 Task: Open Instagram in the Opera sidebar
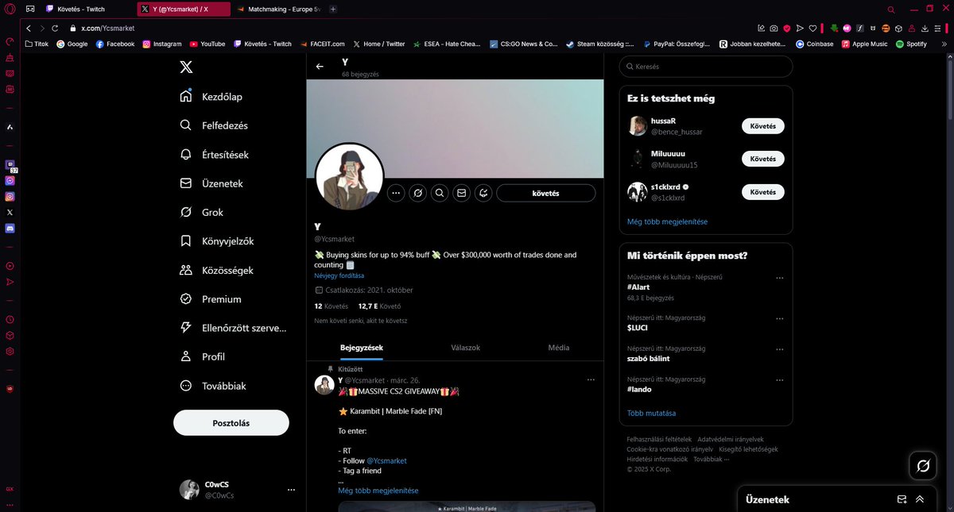pyautogui.click(x=10, y=196)
